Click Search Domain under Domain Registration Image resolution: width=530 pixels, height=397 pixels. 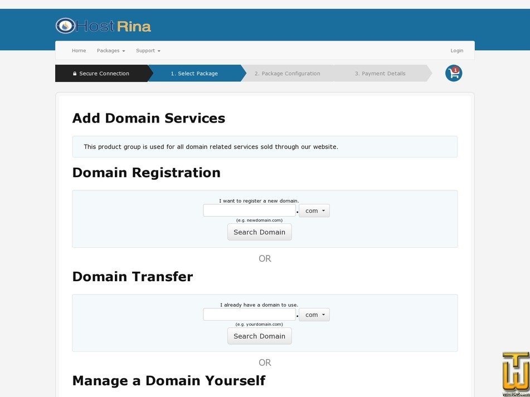tap(259, 232)
